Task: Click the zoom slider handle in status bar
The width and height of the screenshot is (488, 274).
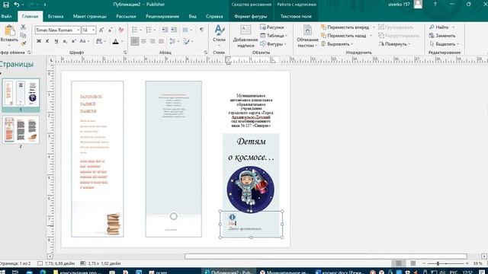Action: tap(438, 263)
